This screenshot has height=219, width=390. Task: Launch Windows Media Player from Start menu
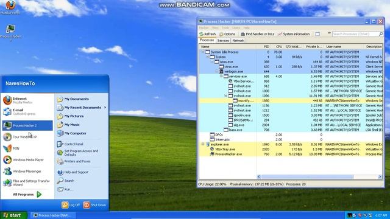coord(27,159)
